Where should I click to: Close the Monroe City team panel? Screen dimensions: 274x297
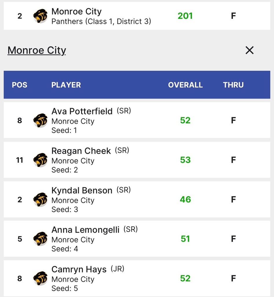pos(249,50)
